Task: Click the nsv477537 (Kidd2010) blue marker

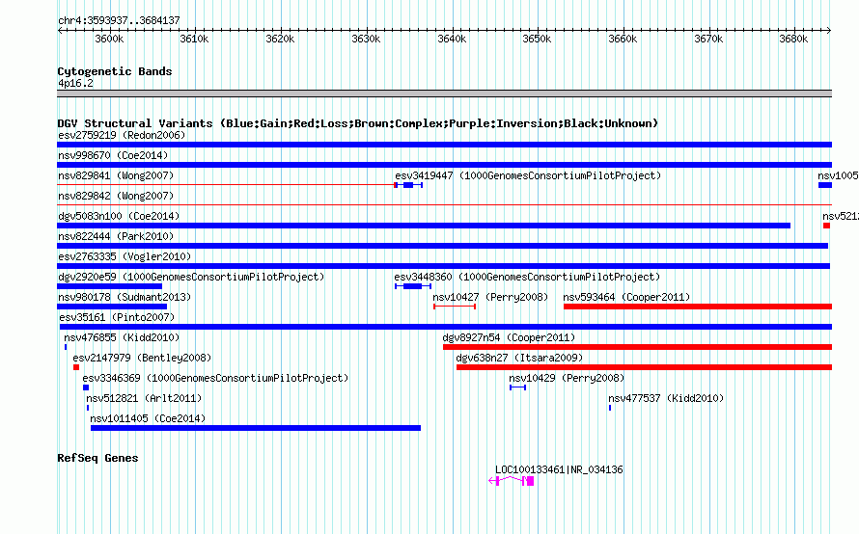Action: coord(610,408)
